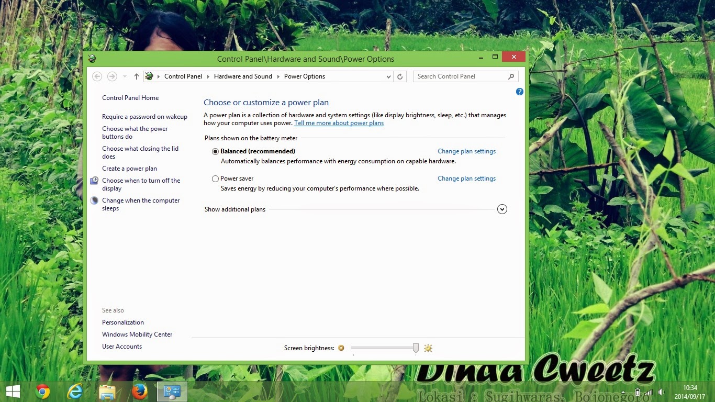Open Personalization under See also
Image resolution: width=715 pixels, height=402 pixels.
123,322
